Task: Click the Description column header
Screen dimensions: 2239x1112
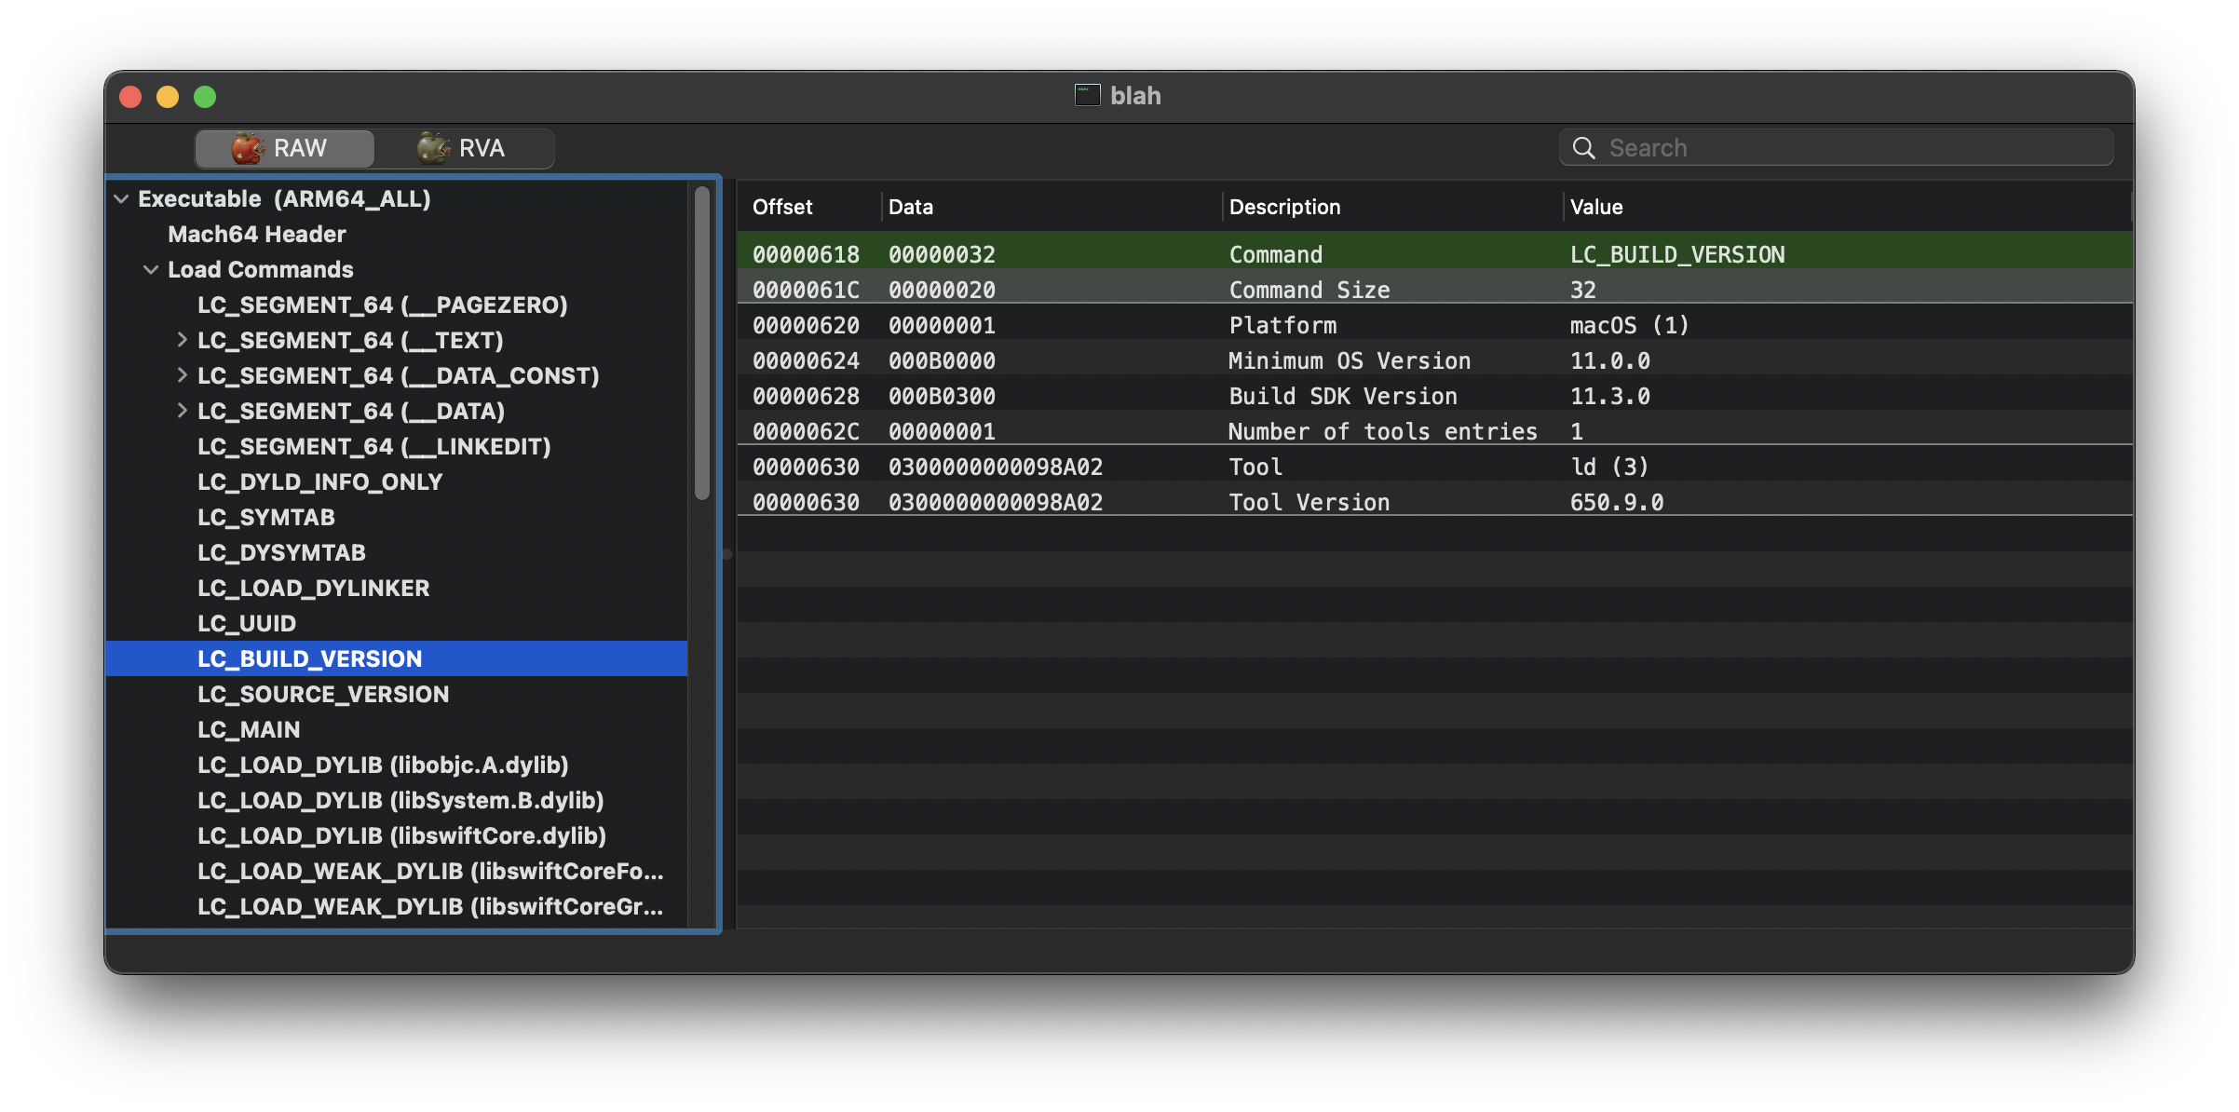Action: click(1285, 207)
